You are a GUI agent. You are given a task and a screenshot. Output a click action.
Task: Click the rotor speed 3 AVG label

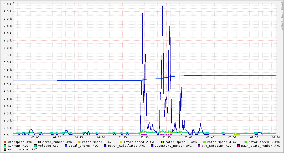pyautogui.click(x=181, y=142)
